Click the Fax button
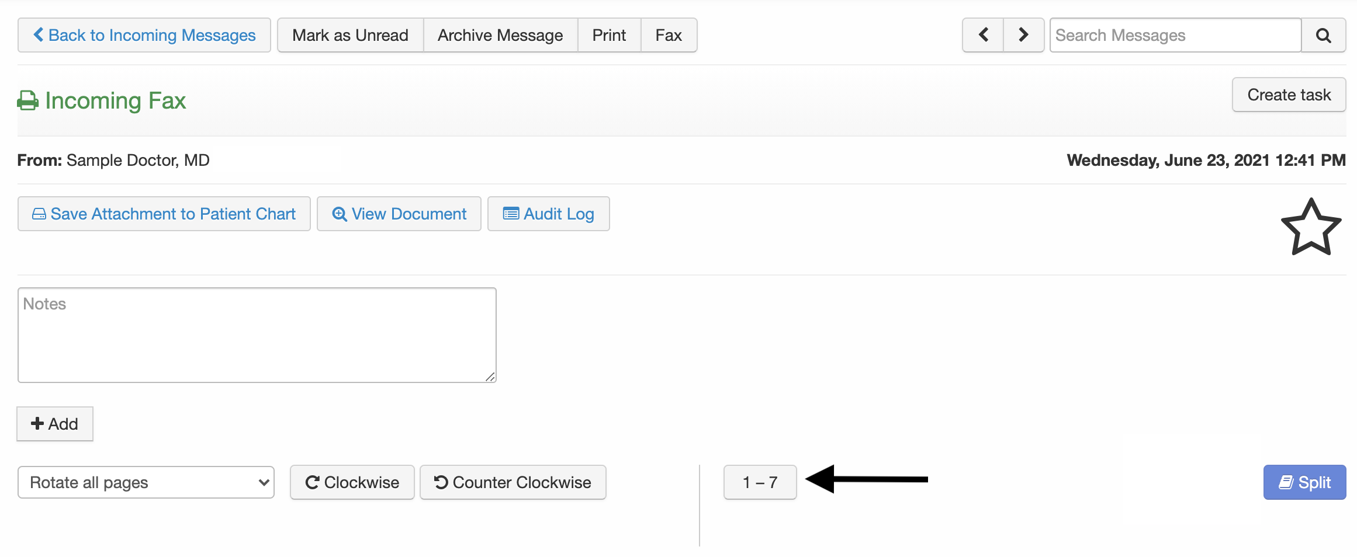 (x=669, y=35)
